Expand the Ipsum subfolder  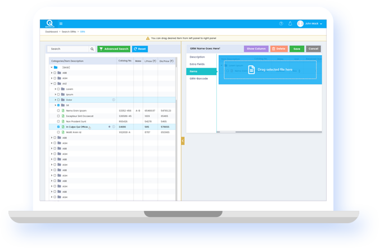[55, 94]
